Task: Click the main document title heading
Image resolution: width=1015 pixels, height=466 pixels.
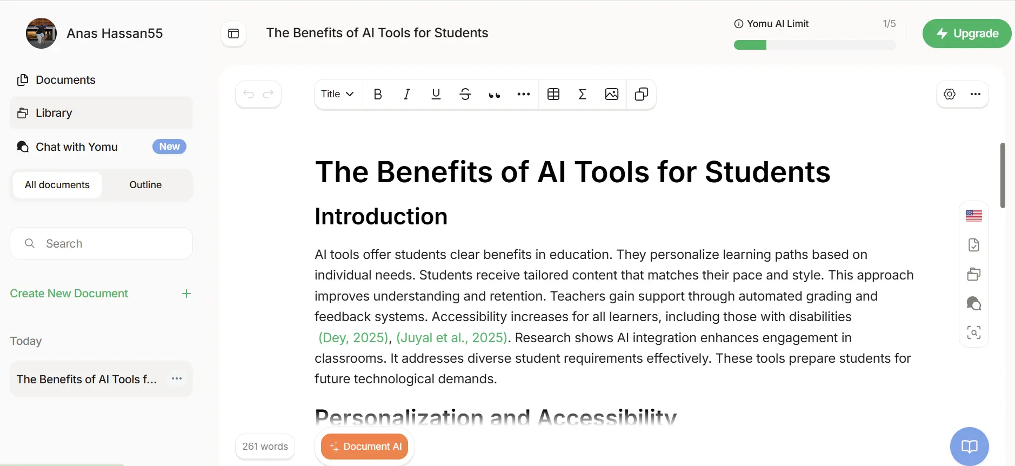Action: [572, 172]
